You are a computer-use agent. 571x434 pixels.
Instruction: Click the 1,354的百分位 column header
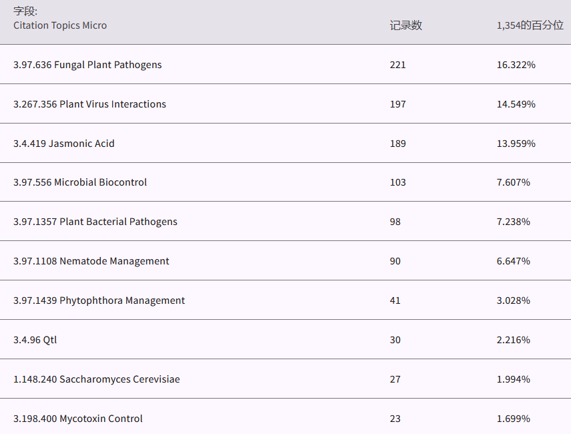pyautogui.click(x=530, y=25)
